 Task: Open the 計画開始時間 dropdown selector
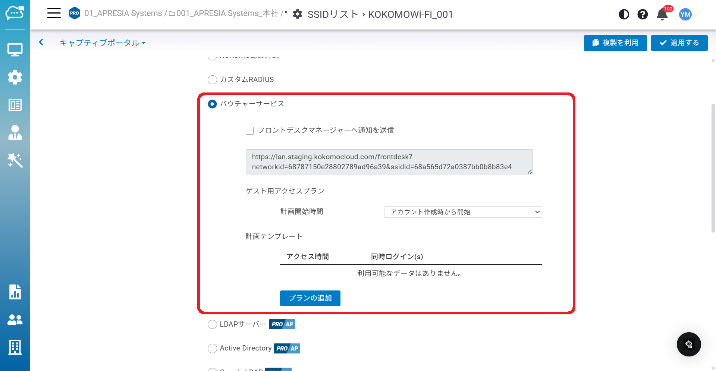[x=462, y=212]
